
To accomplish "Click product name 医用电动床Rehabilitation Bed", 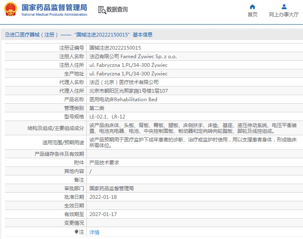I will coord(123,100).
